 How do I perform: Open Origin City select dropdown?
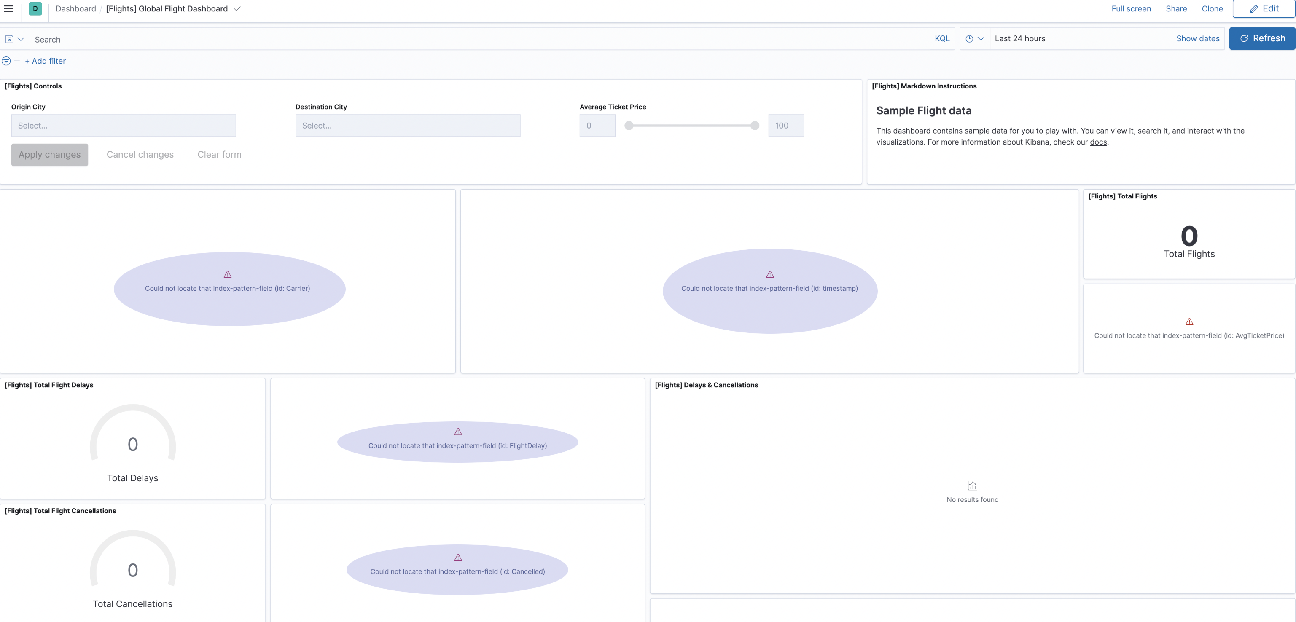click(x=123, y=126)
